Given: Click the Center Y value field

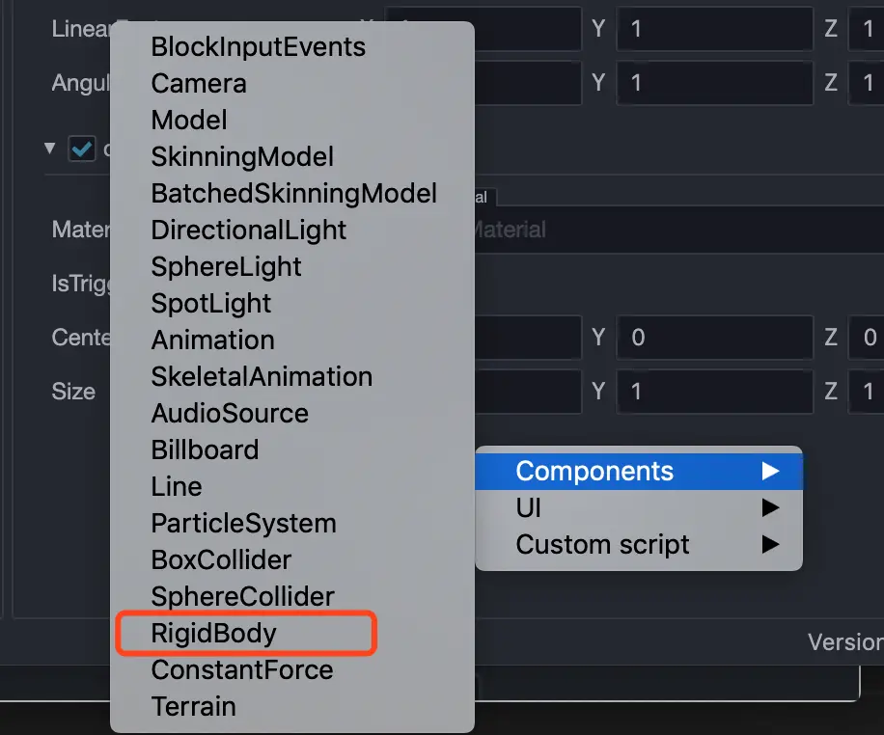Looking at the screenshot, I should 714,338.
